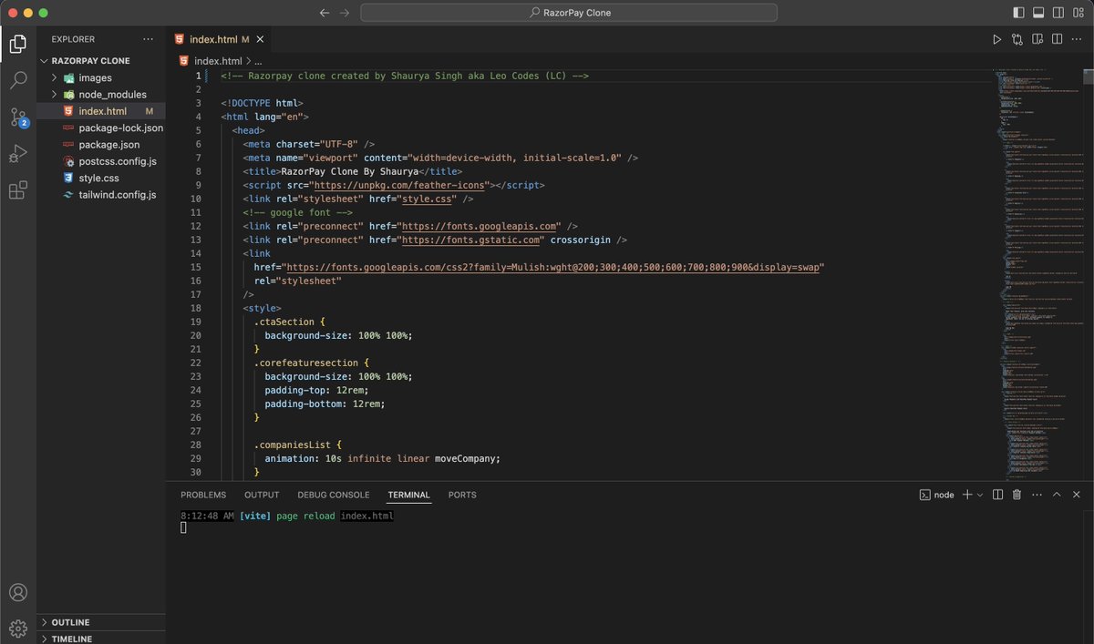Click index.html in the breadcrumb

(x=218, y=61)
